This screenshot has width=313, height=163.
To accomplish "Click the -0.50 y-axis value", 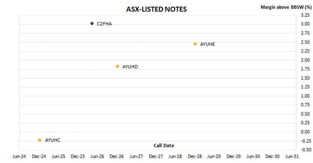I will (304, 150).
